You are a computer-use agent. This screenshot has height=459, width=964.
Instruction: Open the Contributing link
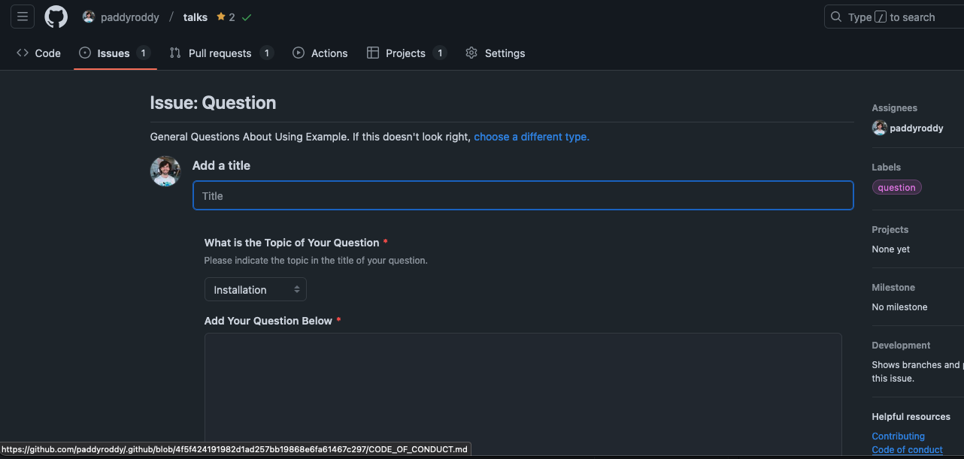pyautogui.click(x=898, y=436)
